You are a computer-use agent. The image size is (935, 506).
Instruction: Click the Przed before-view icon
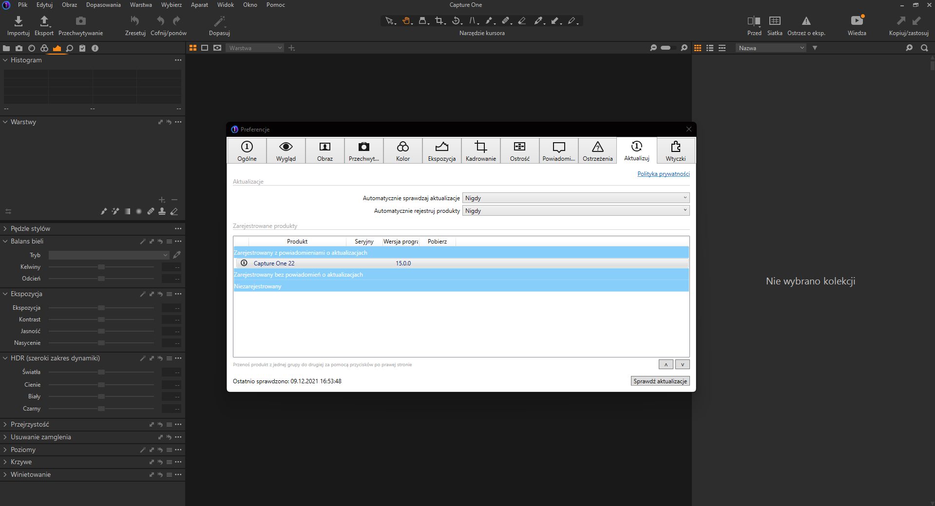coord(754,21)
